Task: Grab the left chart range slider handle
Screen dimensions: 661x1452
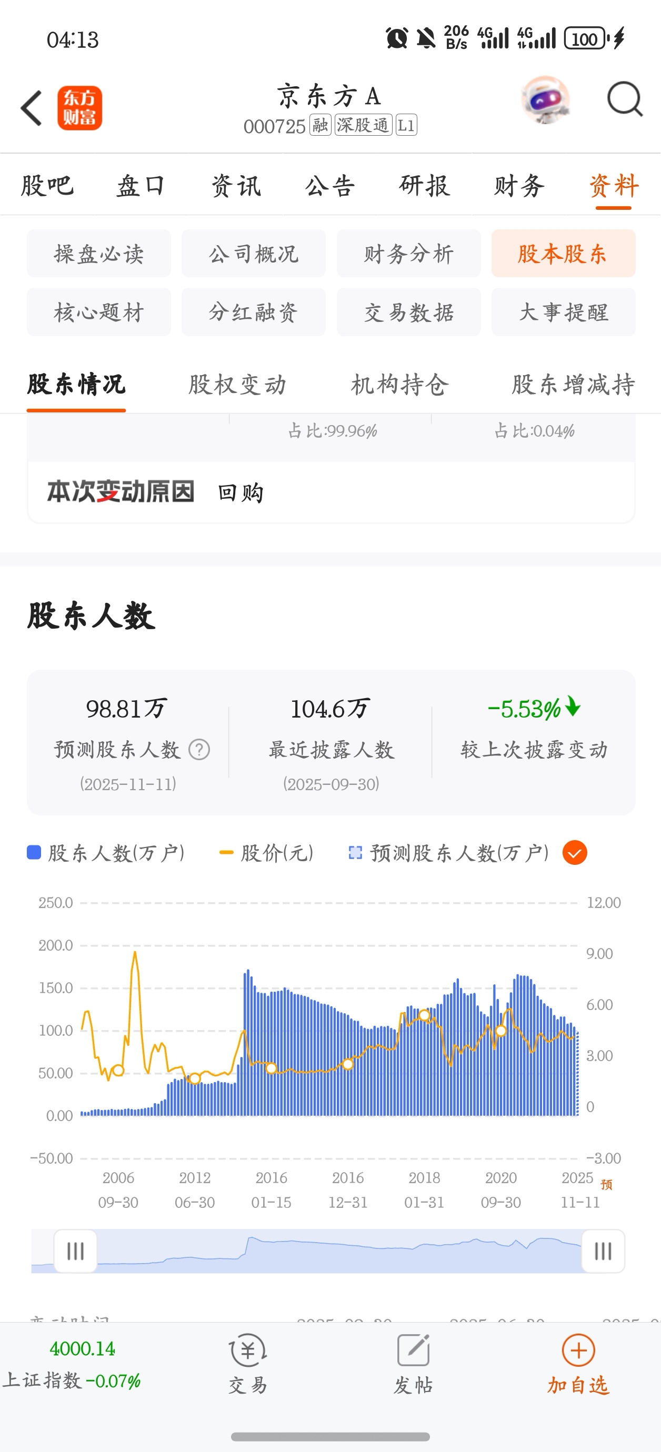Action: tap(75, 1251)
